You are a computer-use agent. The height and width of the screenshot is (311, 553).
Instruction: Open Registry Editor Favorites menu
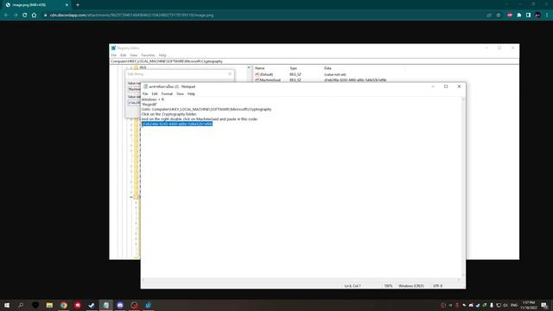[148, 55]
